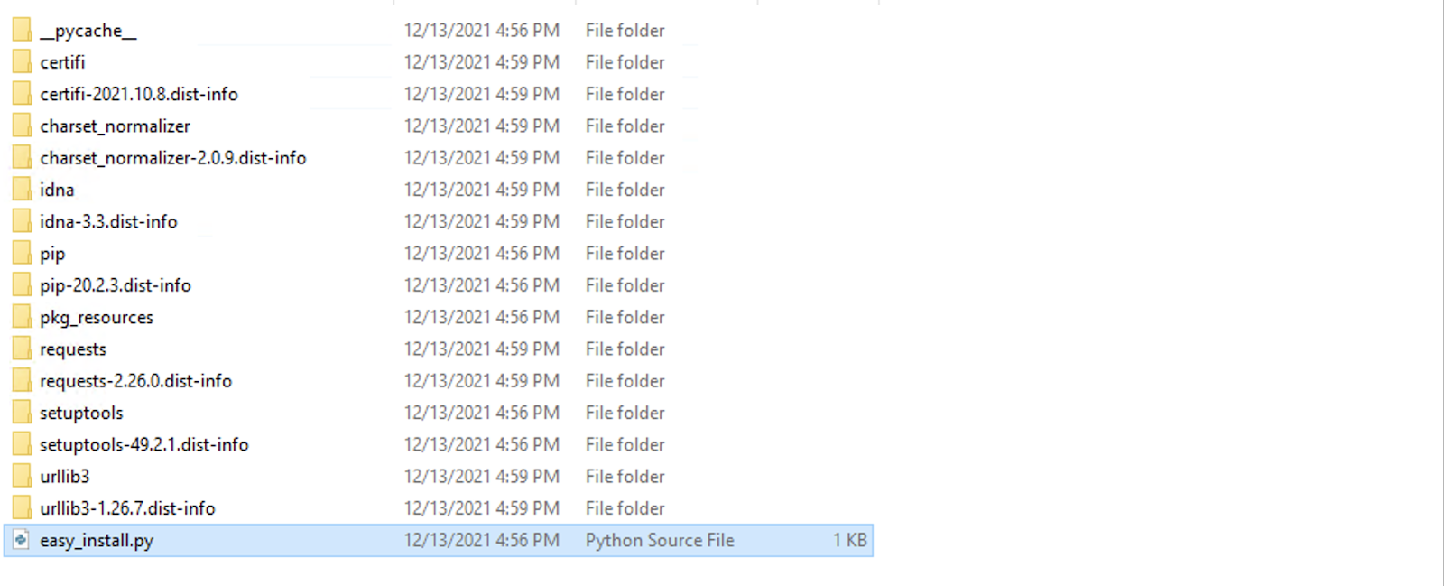Click the charset_normalizer folder icon
The width and height of the screenshot is (1444, 586).
click(22, 126)
